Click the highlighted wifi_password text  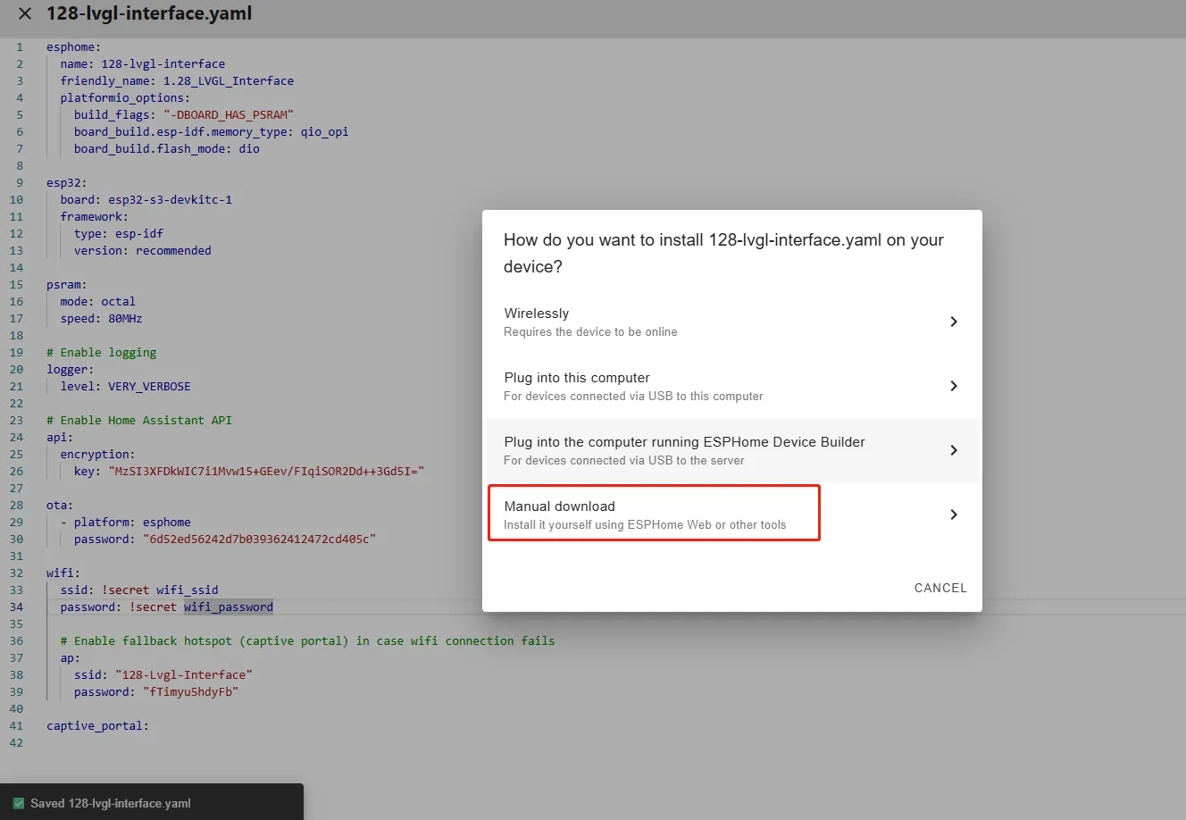229,607
